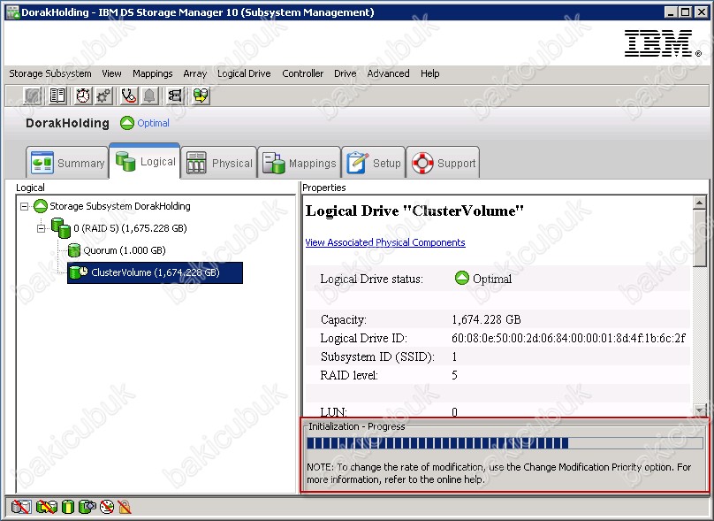Open the Drive menu
Image resolution: width=714 pixels, height=521 pixels.
[x=346, y=73]
